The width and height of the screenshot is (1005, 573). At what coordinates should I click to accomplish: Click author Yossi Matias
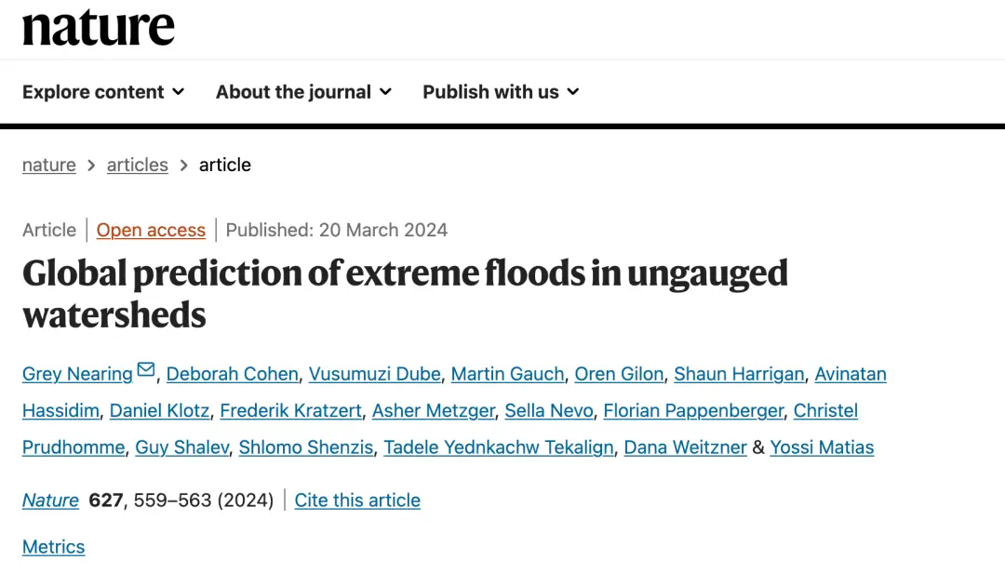coord(822,447)
